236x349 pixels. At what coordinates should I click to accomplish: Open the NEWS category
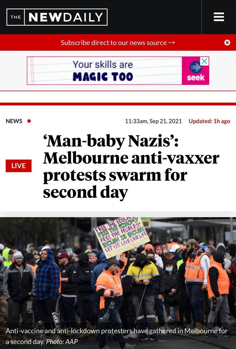click(x=14, y=121)
